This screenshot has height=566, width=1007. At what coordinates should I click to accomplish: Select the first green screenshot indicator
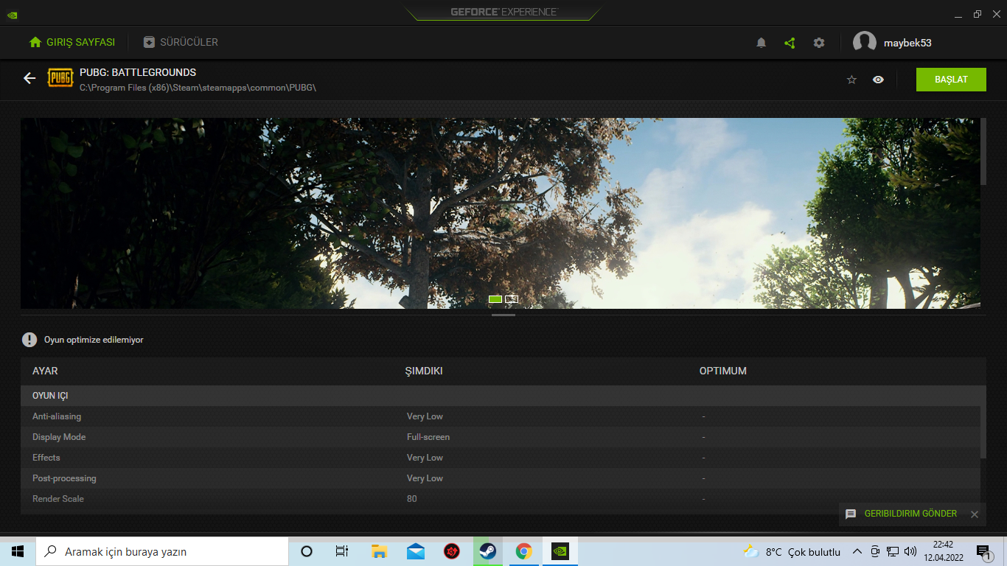[x=495, y=299]
